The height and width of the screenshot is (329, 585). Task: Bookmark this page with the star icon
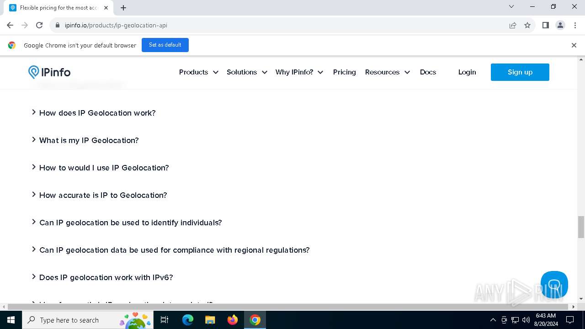[x=527, y=25]
